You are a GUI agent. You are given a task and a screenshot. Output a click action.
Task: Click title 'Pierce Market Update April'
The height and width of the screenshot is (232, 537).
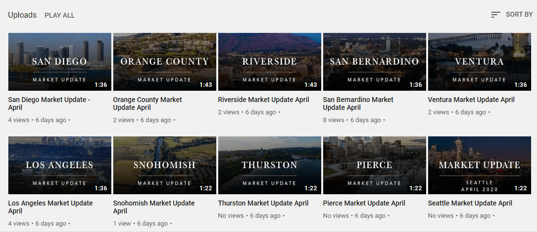click(364, 203)
